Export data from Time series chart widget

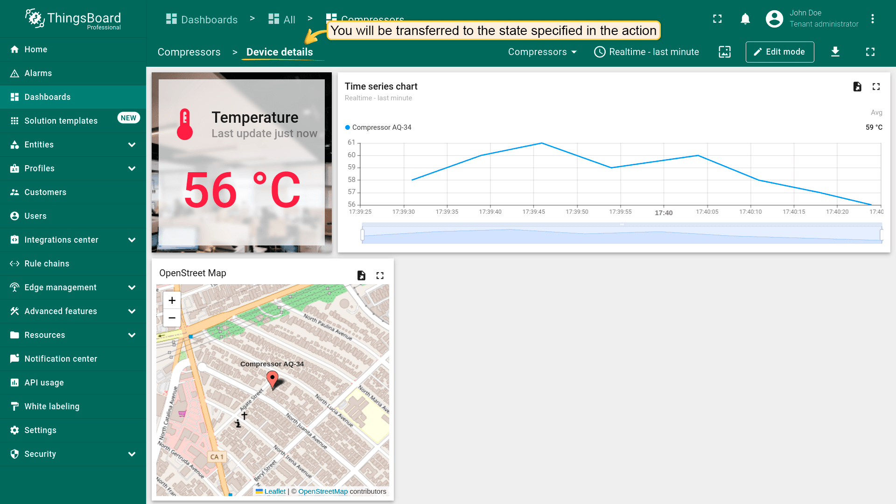tap(857, 87)
